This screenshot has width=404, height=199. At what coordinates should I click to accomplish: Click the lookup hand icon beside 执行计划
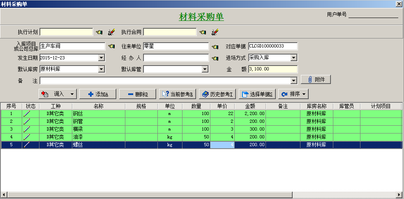tap(99, 32)
